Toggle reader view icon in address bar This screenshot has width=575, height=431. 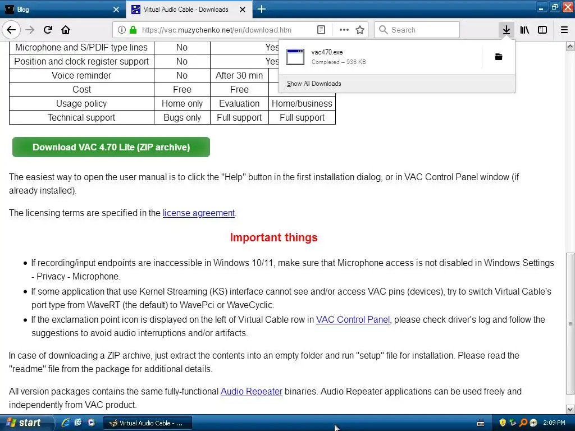point(321,30)
